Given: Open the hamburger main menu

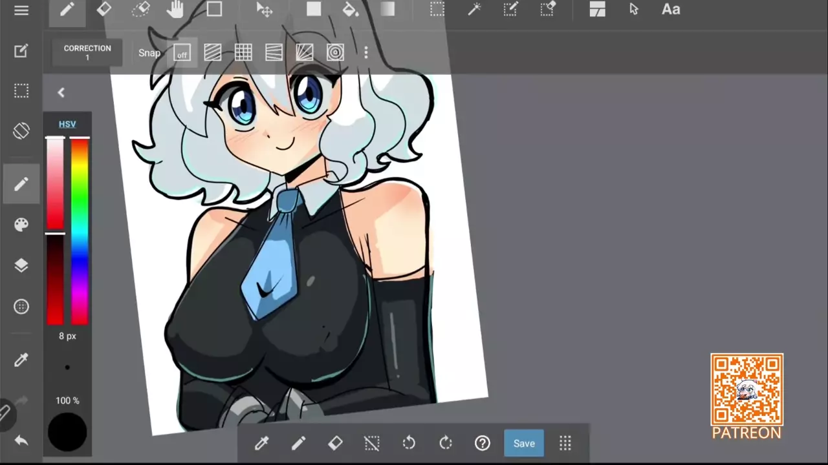Looking at the screenshot, I should [x=21, y=10].
